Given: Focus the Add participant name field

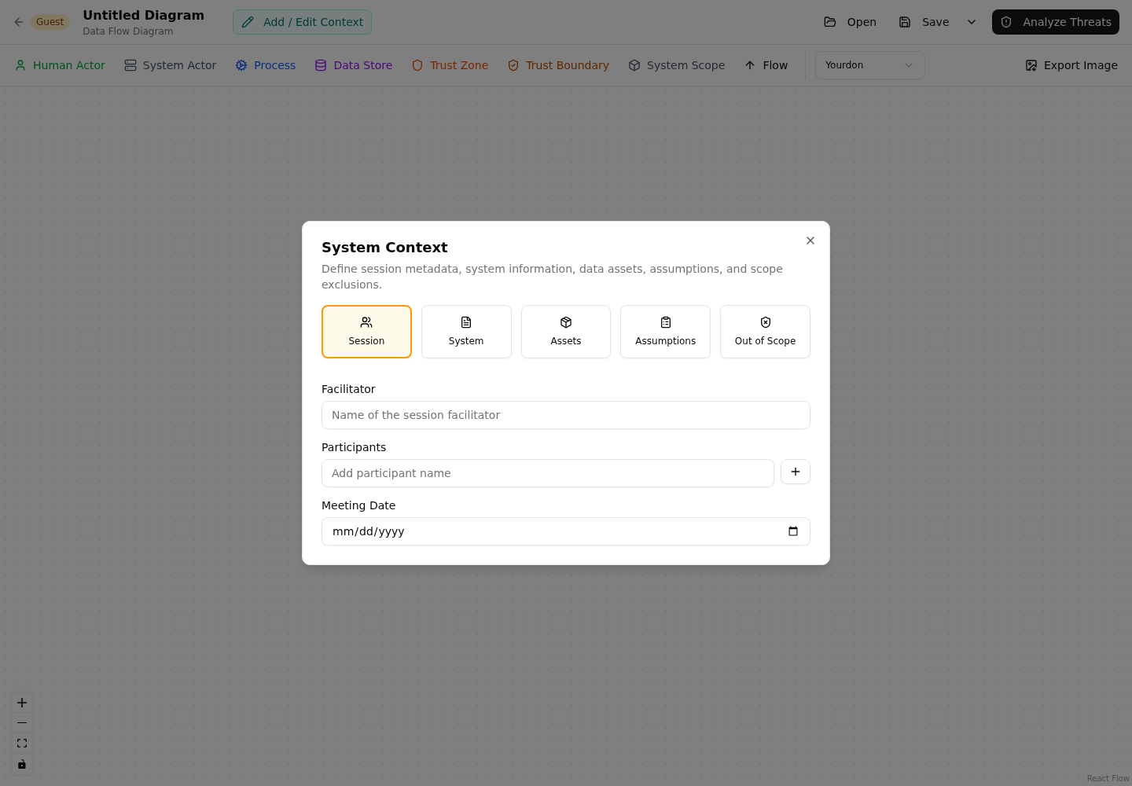Looking at the screenshot, I should pyautogui.click(x=548, y=473).
